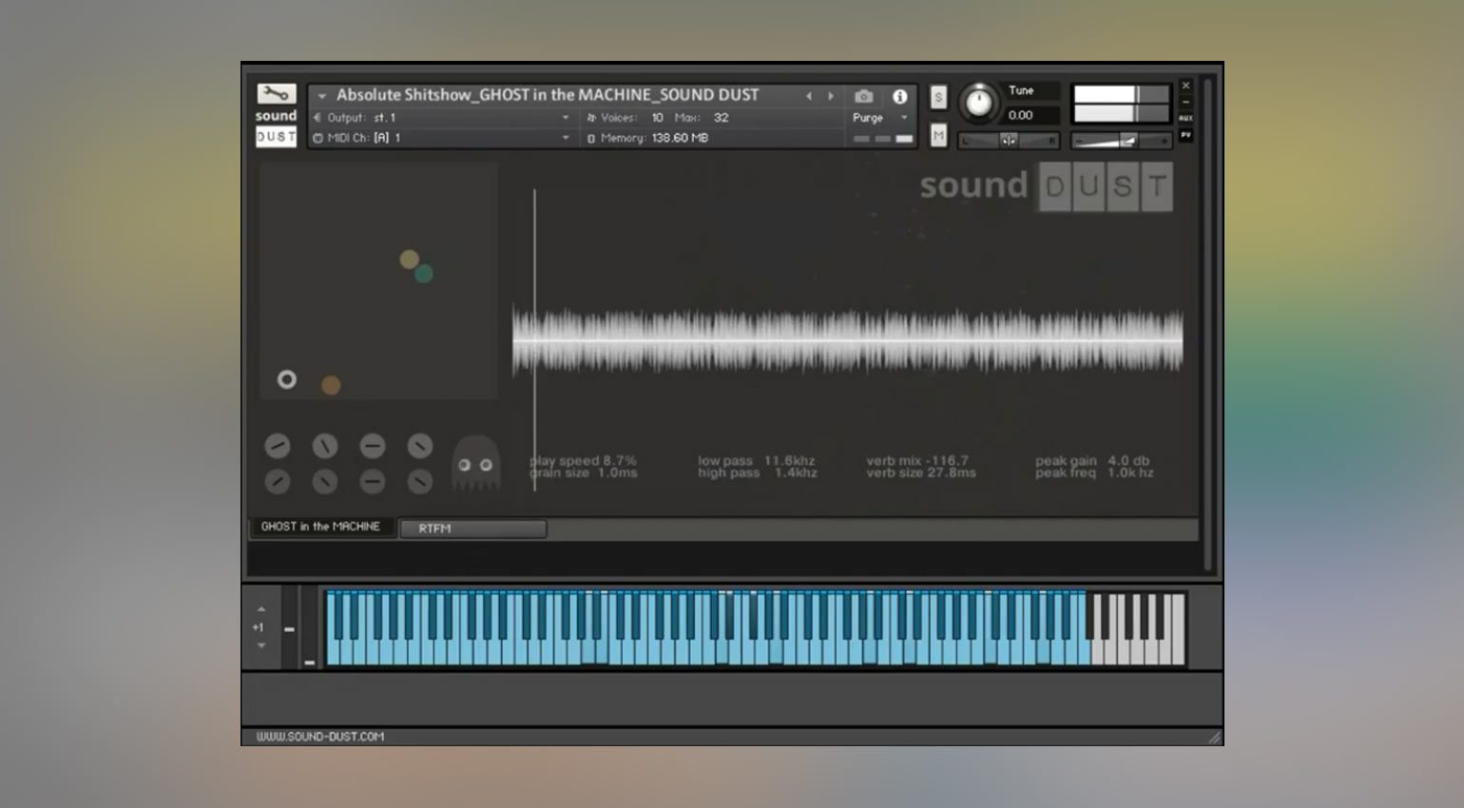The width and height of the screenshot is (1464, 808).
Task: Adjust the pan L-R slider
Action: coord(1008,141)
